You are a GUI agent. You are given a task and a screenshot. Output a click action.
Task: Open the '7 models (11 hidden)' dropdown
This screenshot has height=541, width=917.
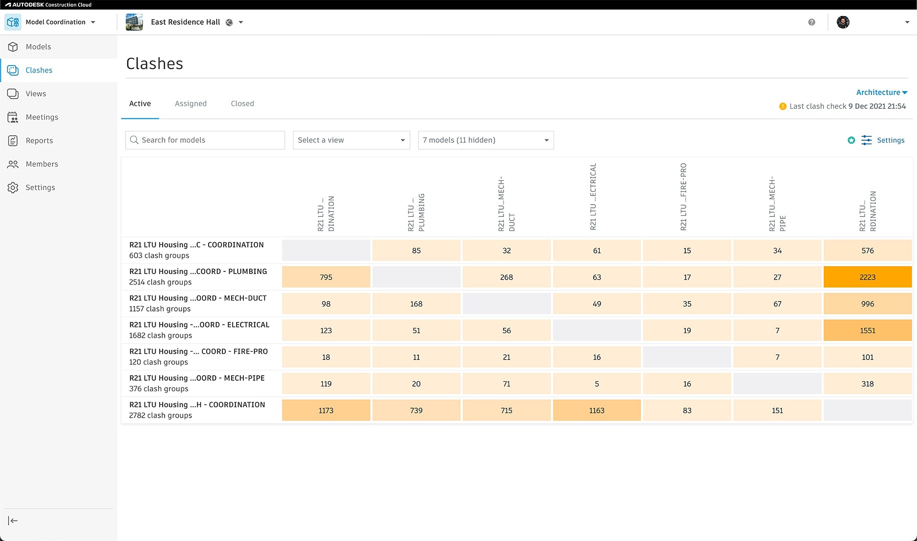(486, 140)
